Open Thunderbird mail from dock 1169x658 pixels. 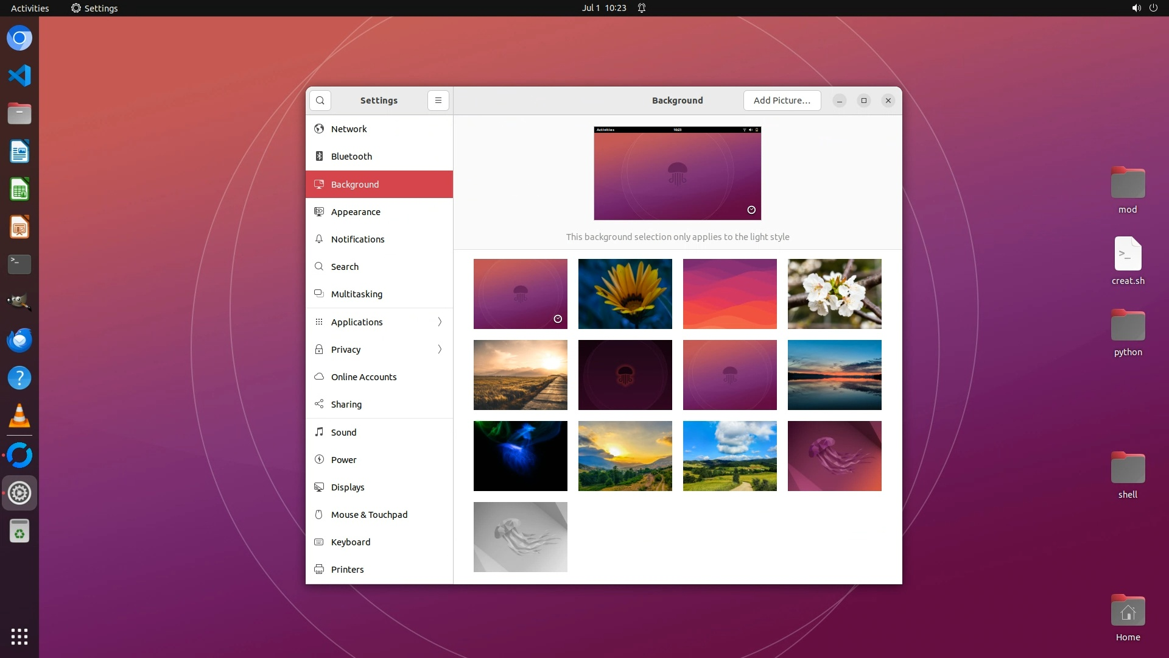point(19,340)
